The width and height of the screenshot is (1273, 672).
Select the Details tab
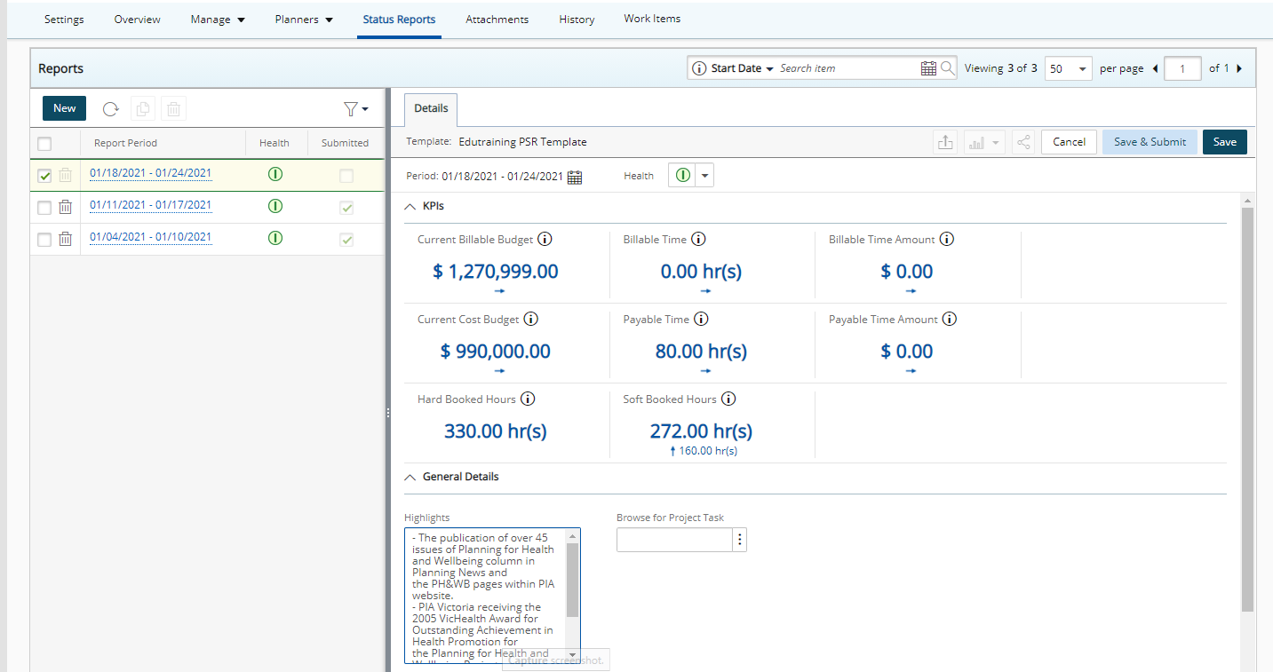click(x=431, y=108)
